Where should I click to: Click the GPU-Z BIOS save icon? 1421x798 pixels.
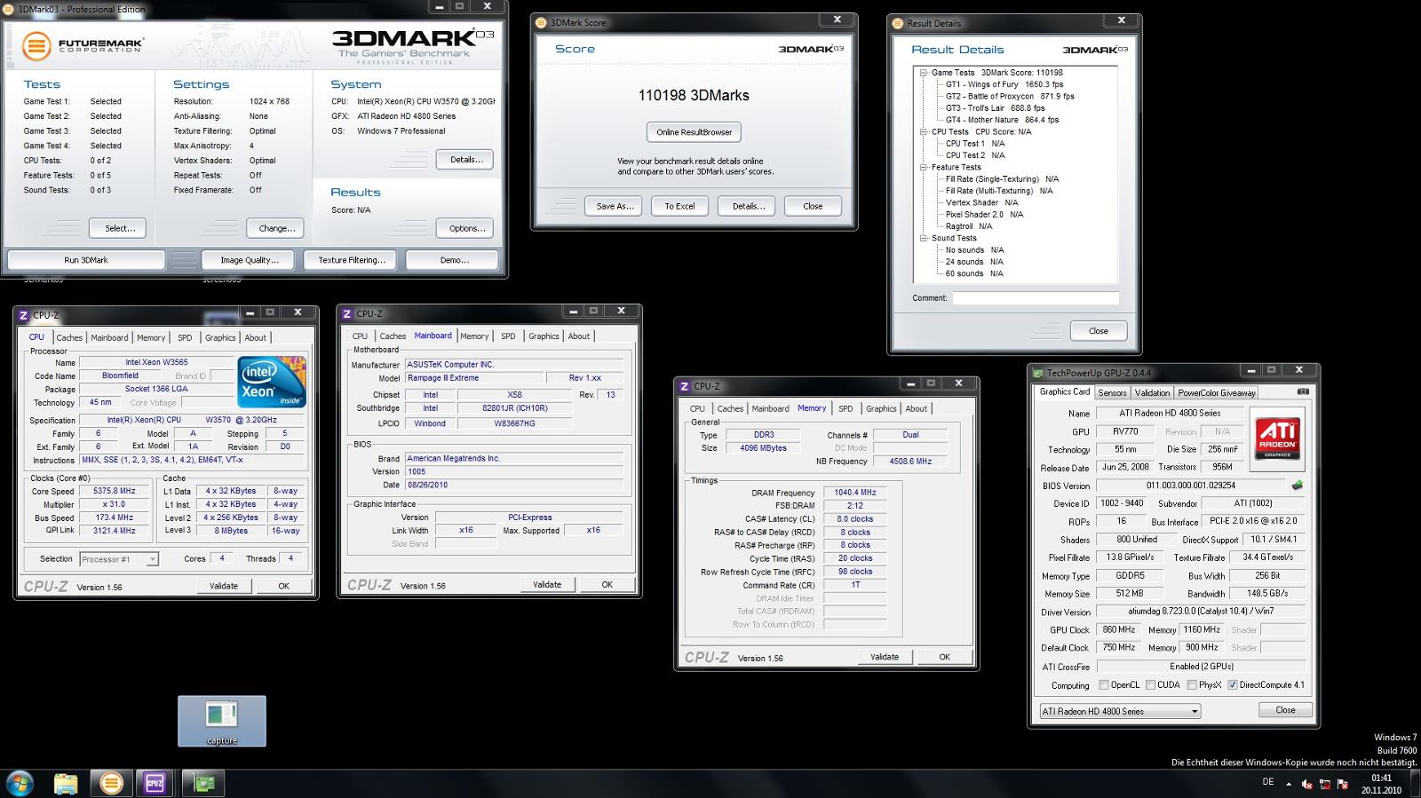click(x=1298, y=486)
